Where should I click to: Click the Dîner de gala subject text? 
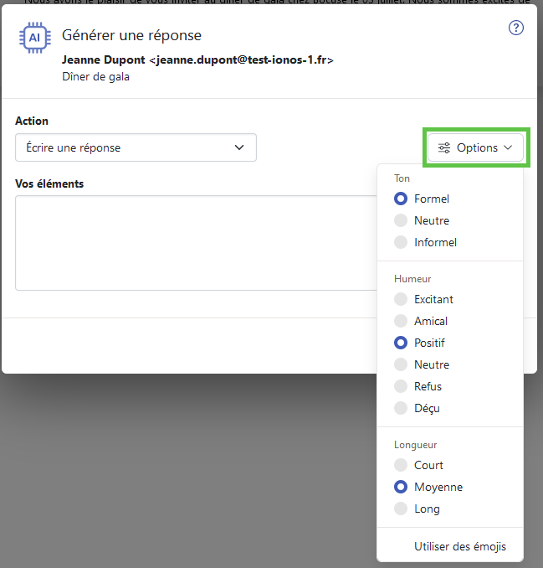[x=96, y=77]
